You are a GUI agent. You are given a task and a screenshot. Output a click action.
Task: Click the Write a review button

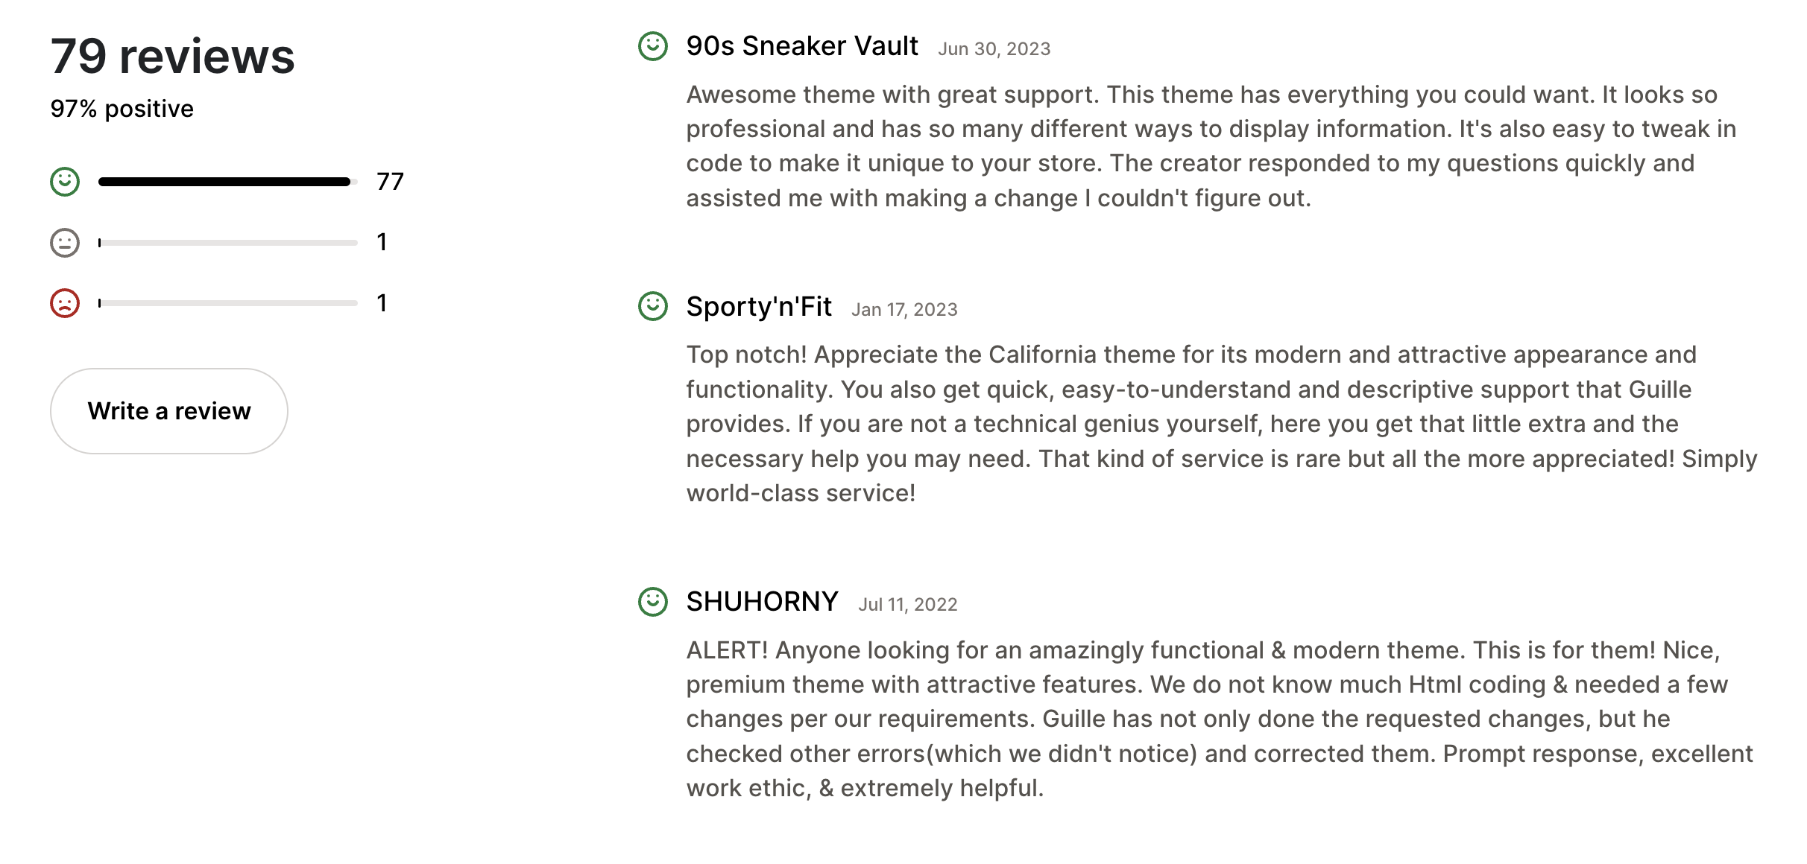168,410
